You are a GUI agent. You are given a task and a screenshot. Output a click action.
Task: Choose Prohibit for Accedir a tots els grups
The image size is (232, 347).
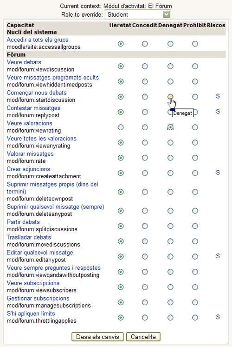point(195,44)
